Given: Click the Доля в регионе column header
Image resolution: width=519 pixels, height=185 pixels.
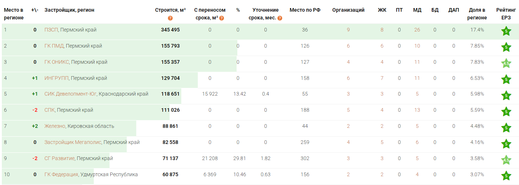Looking at the screenshot, I should 477,14.
